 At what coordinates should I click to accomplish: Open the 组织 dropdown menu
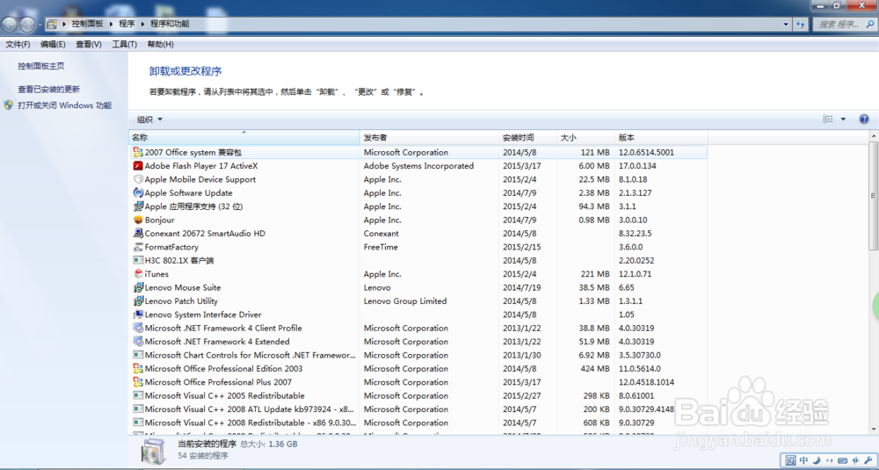[x=149, y=119]
